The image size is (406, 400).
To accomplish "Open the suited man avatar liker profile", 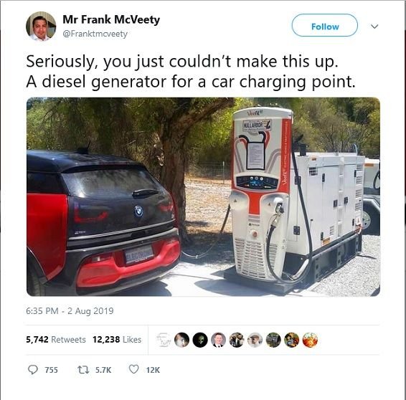I will click(218, 340).
